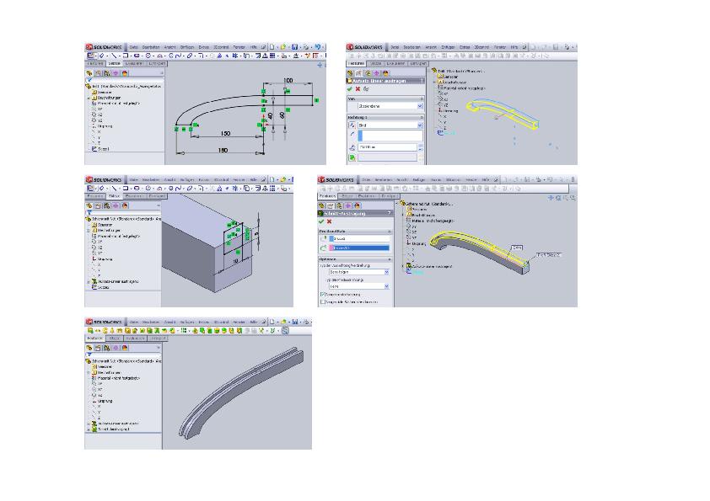The width and height of the screenshot is (710, 501).
Task: Pick Smart Dimension tool in curved-profile sketch window
Action: coord(102,56)
